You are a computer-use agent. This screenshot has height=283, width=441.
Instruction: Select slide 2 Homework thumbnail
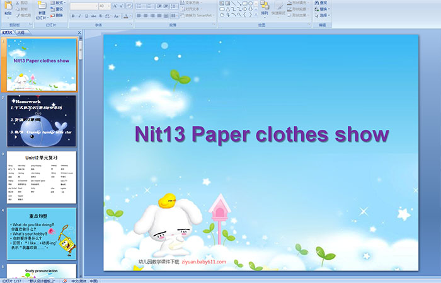(x=42, y=121)
